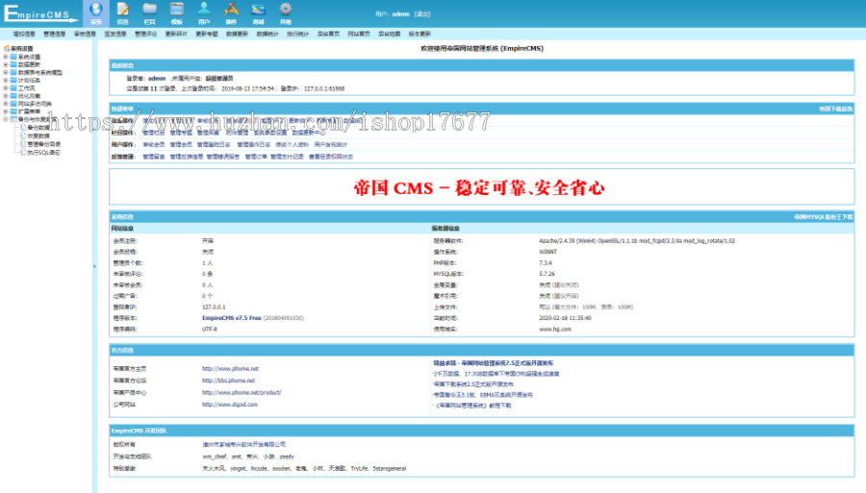Click the 帝国CMS red banner image
The width and height of the screenshot is (866, 493).
point(479,188)
